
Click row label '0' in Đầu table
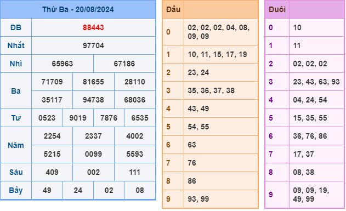coord(168,32)
